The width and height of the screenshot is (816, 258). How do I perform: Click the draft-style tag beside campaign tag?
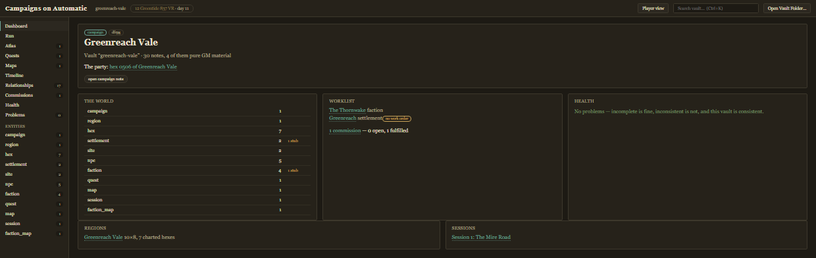coord(116,32)
